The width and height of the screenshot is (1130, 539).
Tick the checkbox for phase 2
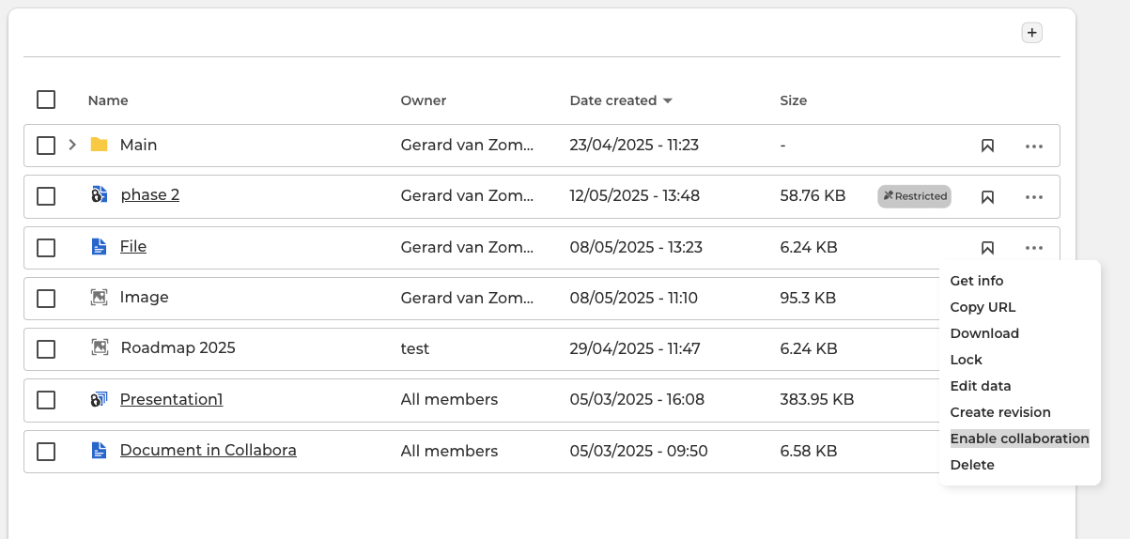click(x=46, y=196)
